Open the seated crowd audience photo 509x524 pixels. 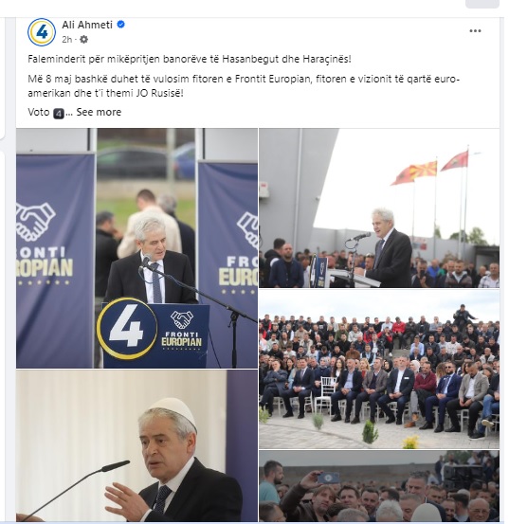click(379, 369)
